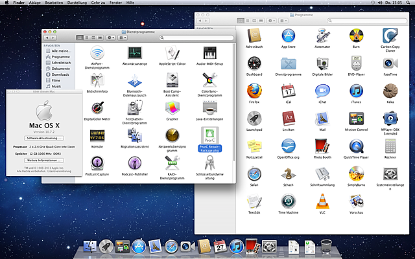
Task: Open the Darstellung menu
Action: pyautogui.click(x=77, y=3)
